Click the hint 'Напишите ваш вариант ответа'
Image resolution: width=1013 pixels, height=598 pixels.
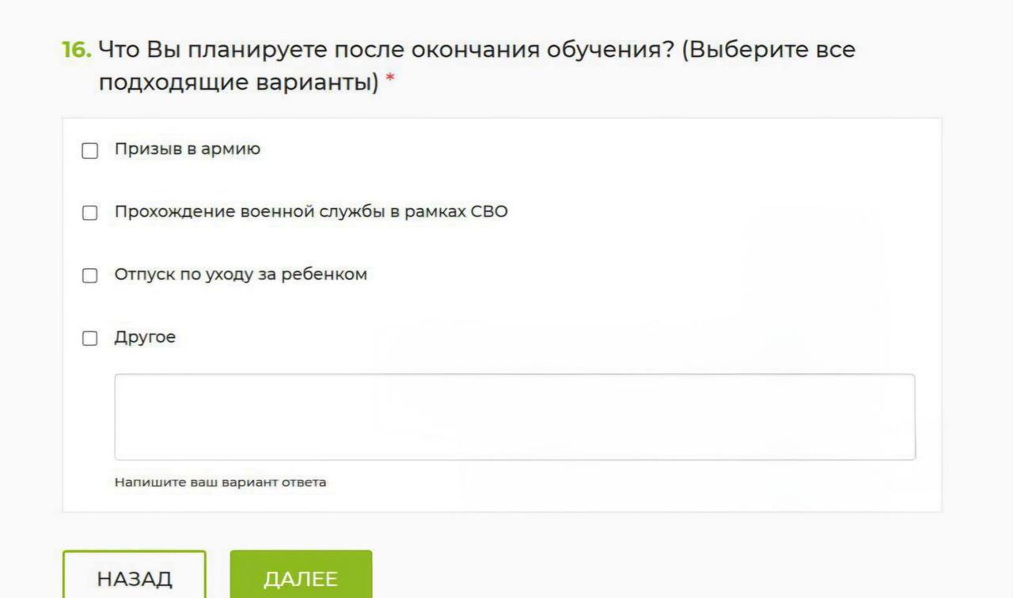[220, 482]
